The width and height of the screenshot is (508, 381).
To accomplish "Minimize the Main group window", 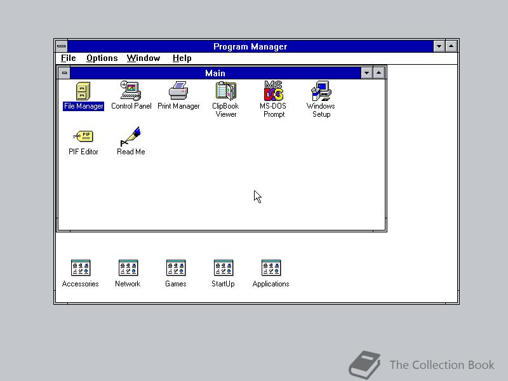I will click(366, 73).
